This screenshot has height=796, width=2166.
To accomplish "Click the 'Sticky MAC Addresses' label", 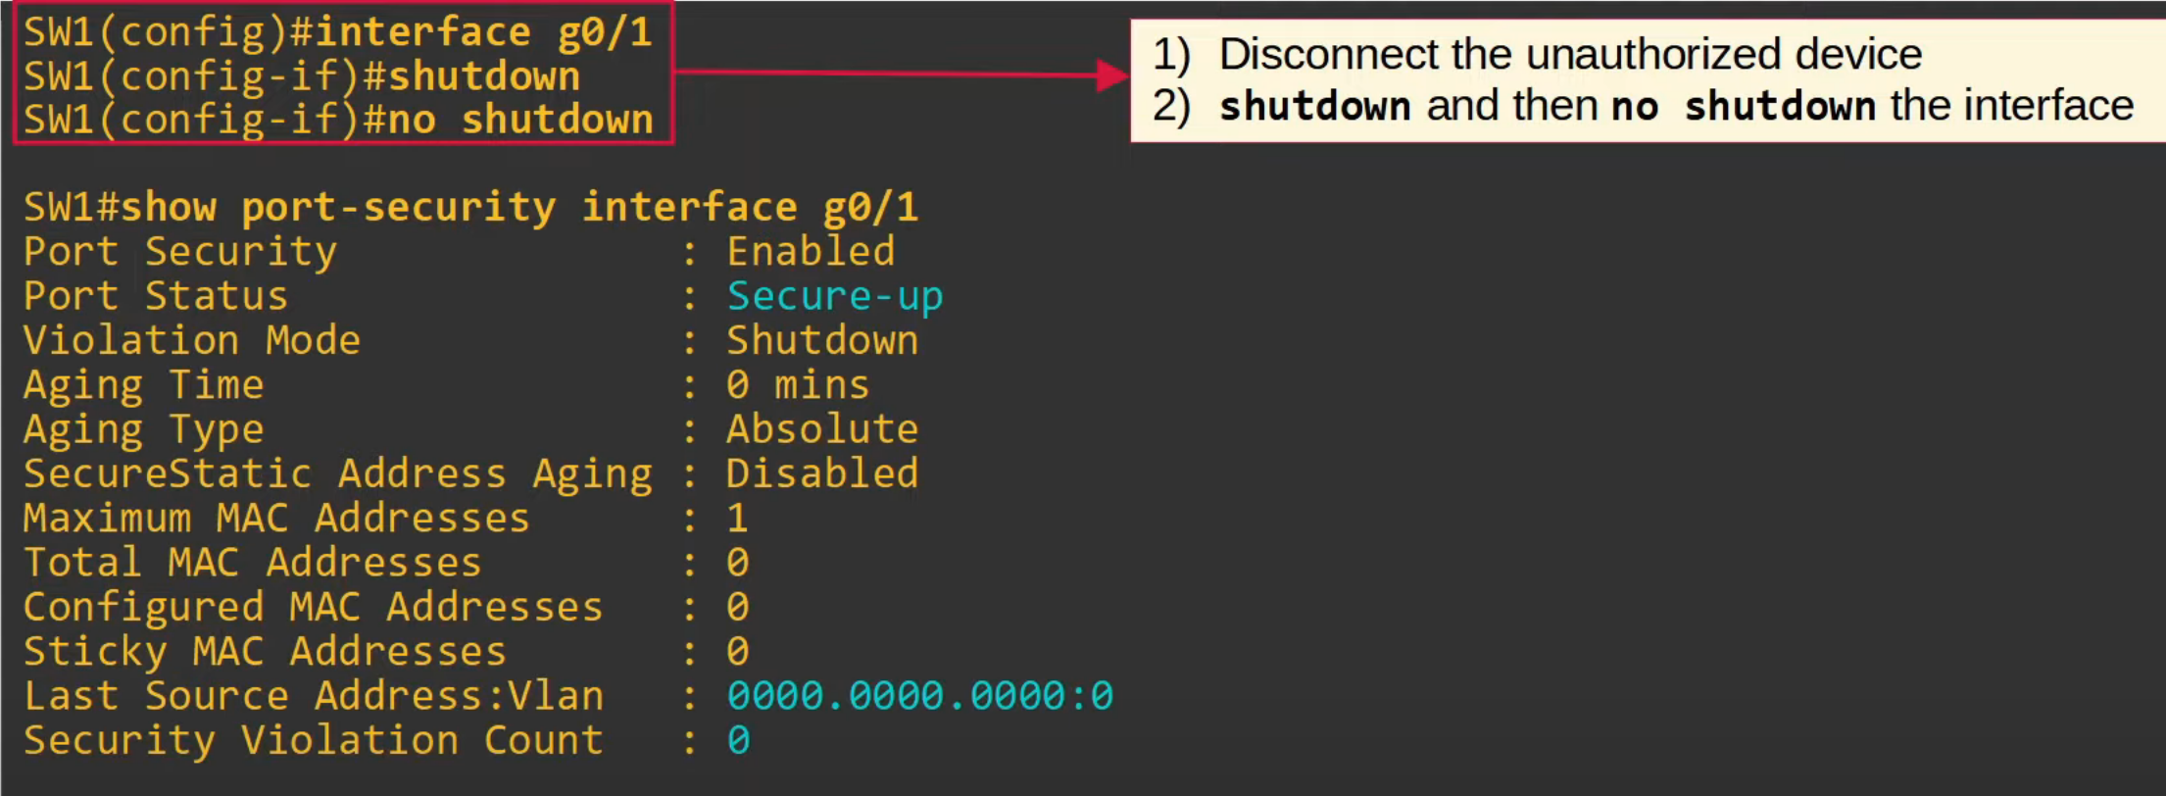I will pos(265,651).
